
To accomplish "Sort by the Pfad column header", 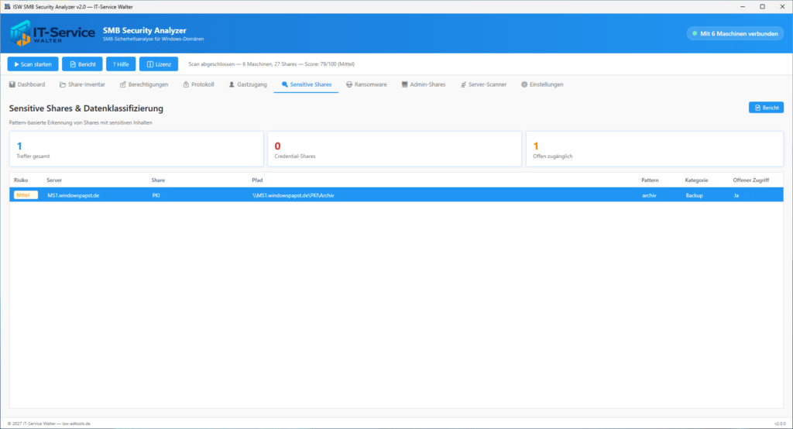I will (x=257, y=180).
